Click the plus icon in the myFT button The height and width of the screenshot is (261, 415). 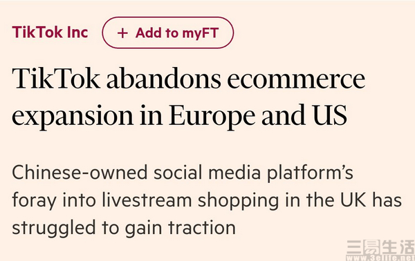(x=122, y=33)
